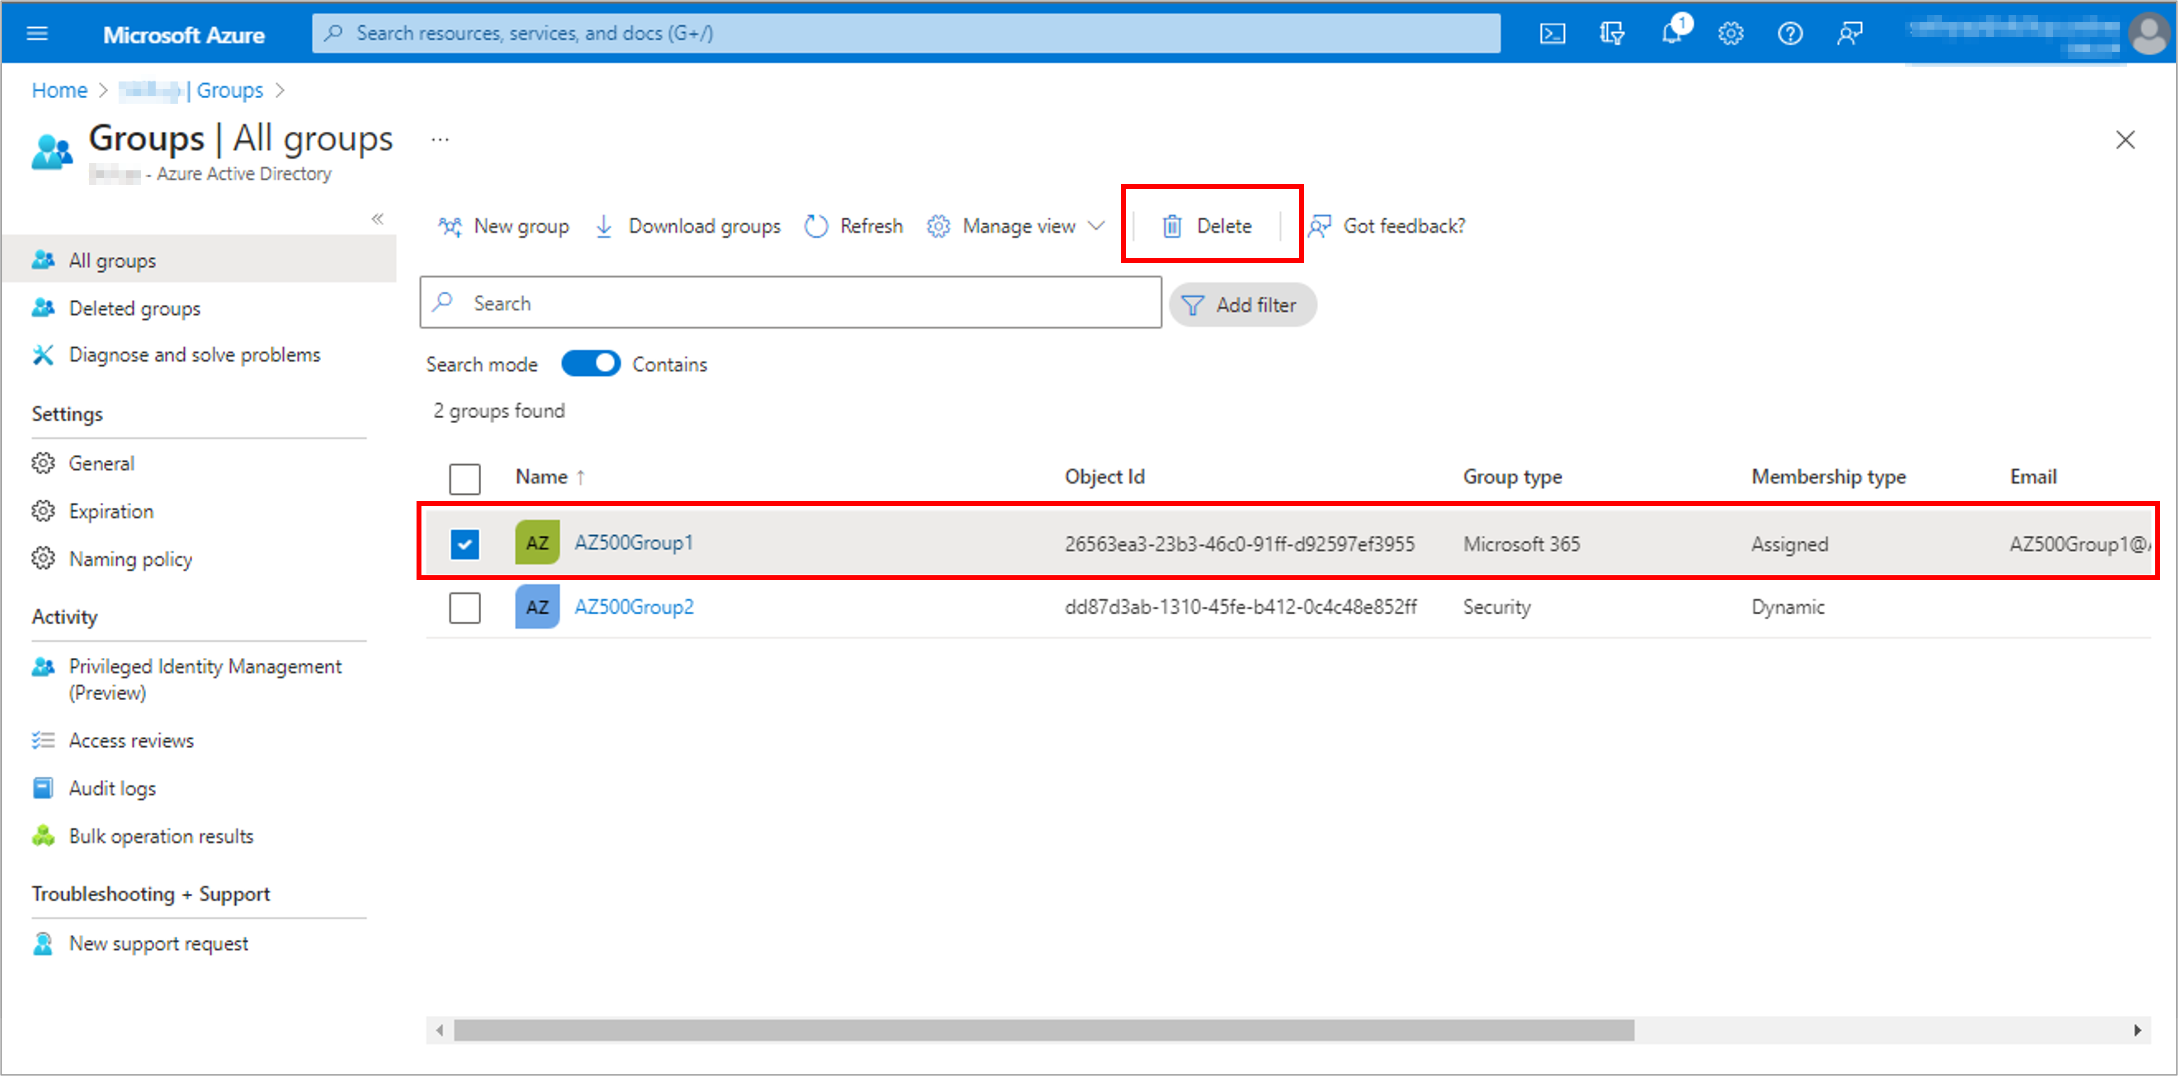Click the scrollbar right arrow
Viewport: 2178px width, 1076px height.
coord(2138,1030)
